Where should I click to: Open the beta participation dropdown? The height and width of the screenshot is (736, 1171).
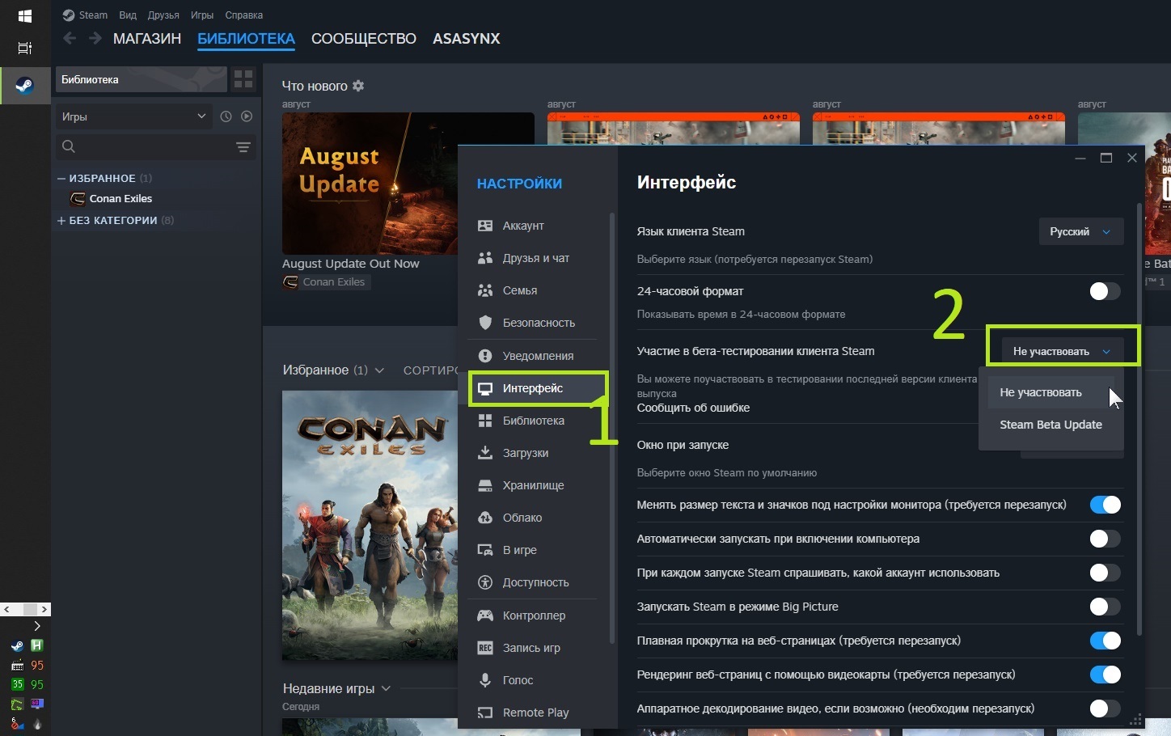(1062, 351)
